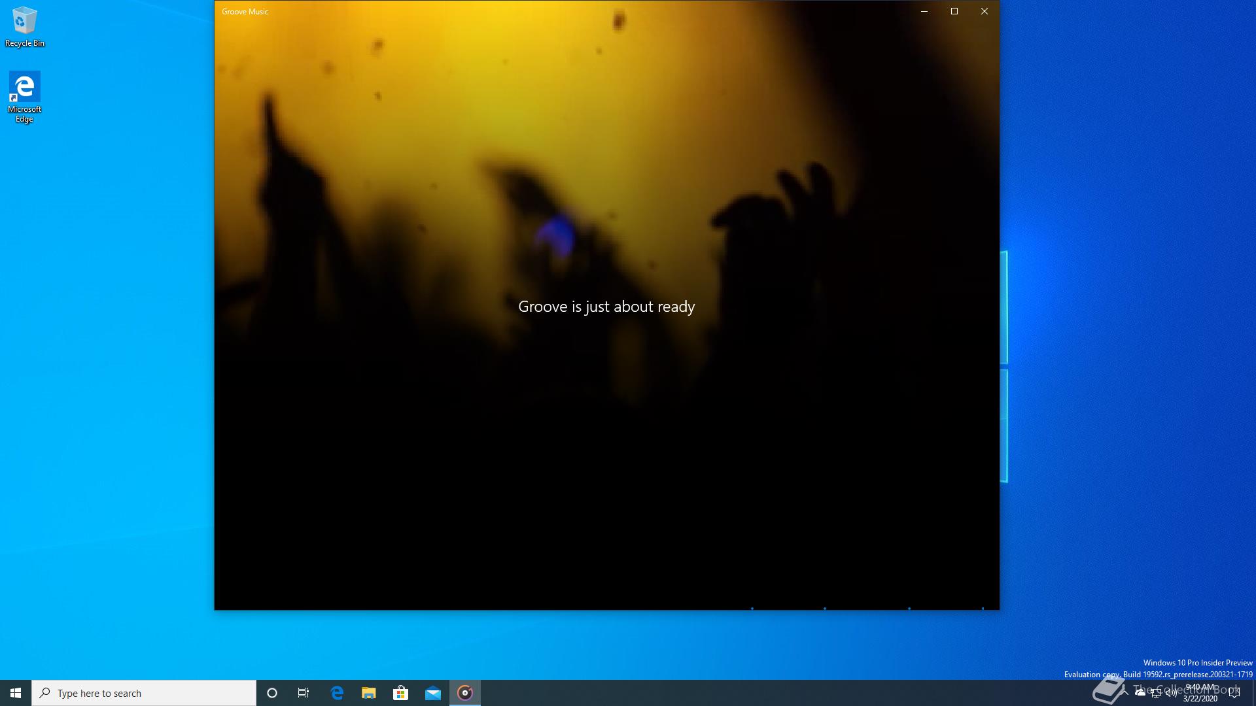
Task: Open the volume speaker tray icon
Action: coord(1172,694)
